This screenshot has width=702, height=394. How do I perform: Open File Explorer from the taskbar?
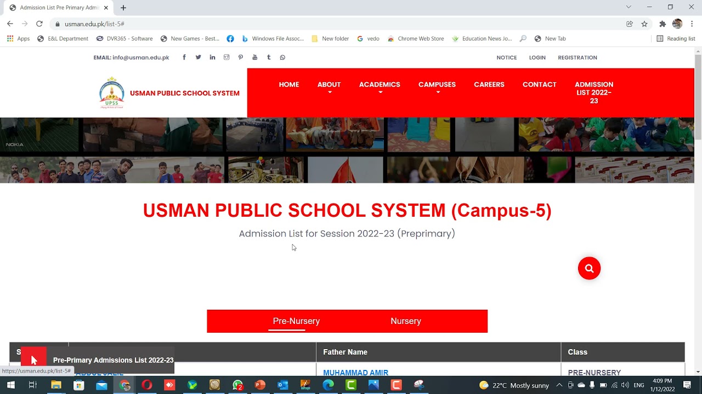point(56,385)
